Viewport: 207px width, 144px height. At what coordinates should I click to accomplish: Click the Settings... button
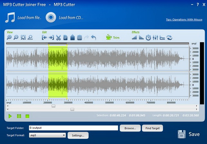[x=78, y=135]
